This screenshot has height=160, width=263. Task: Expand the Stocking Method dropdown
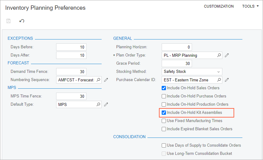192,72
